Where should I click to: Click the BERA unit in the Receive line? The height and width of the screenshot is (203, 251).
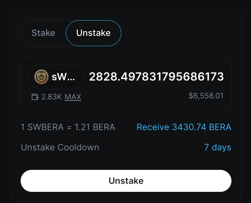point(220,127)
